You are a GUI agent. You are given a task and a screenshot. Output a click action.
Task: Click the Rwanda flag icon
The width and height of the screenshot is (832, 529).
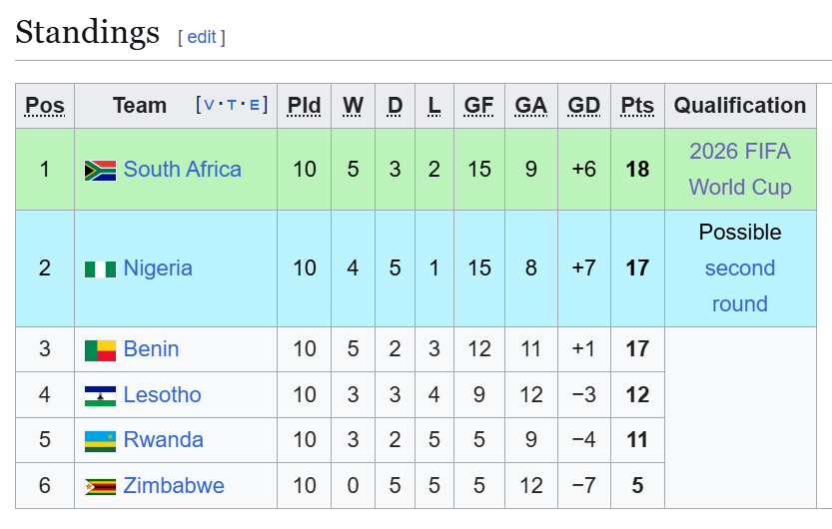[100, 441]
